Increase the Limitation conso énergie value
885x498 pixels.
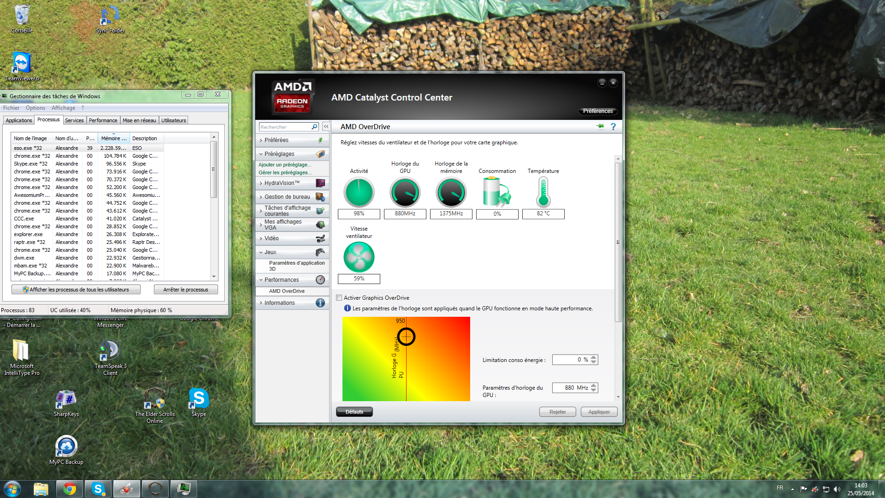594,357
